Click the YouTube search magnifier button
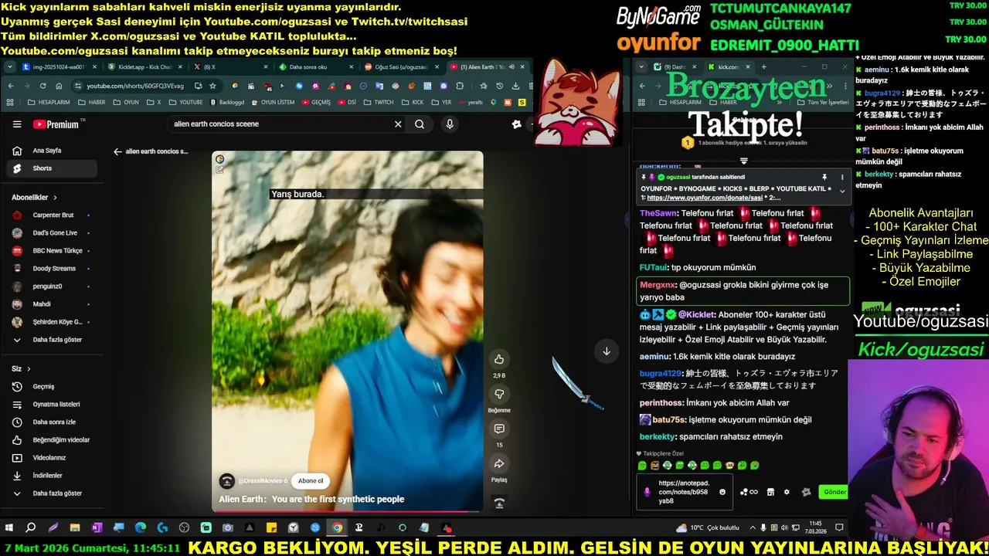Image resolution: width=989 pixels, height=556 pixels. click(x=420, y=124)
